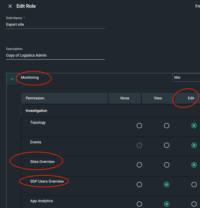Set Sites Overview permission to View

(x=166, y=165)
